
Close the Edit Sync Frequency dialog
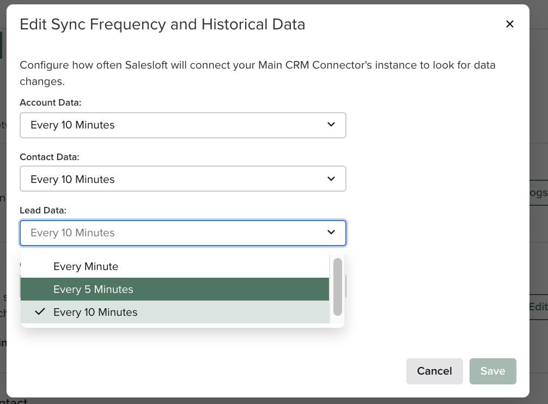click(510, 24)
